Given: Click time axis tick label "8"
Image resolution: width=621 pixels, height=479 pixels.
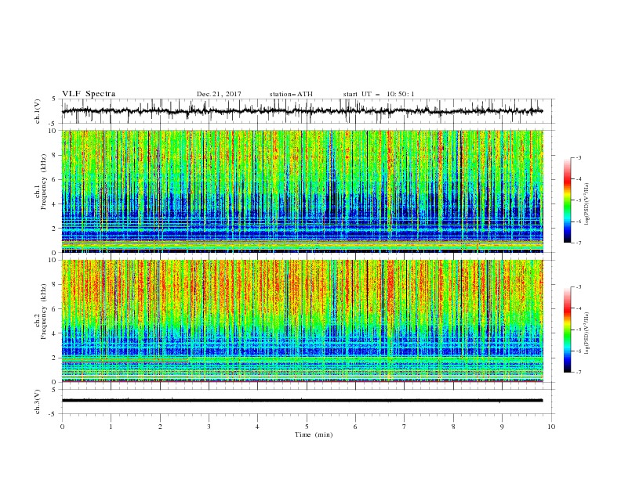Looking at the screenshot, I should (x=453, y=427).
